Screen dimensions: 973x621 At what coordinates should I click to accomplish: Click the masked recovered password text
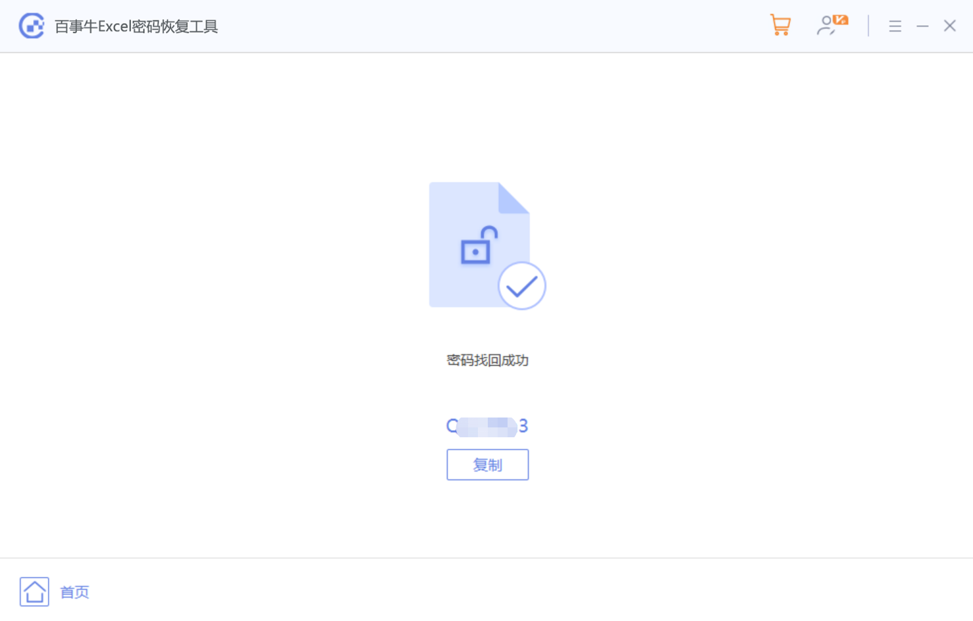click(487, 426)
